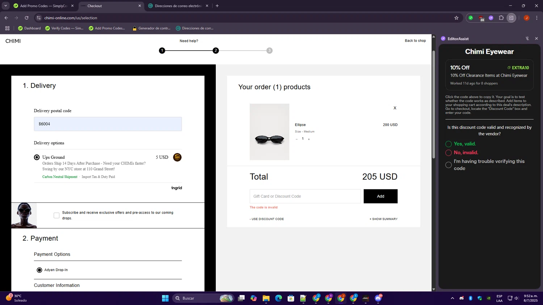This screenshot has width=543, height=305.
Task: Go to checkout step 1 circle
Action: (x=162, y=51)
